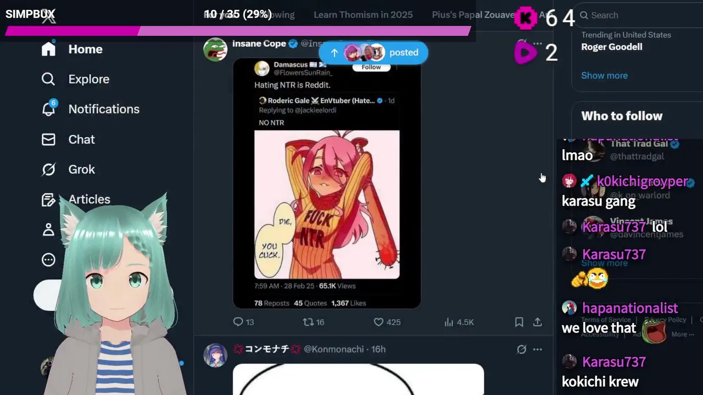The width and height of the screenshot is (703, 395).
Task: Open more options on insane Cope post
Action: 538,43
